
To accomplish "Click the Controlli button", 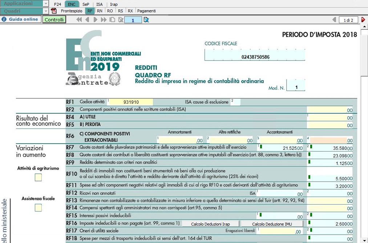I will click(x=54, y=20).
